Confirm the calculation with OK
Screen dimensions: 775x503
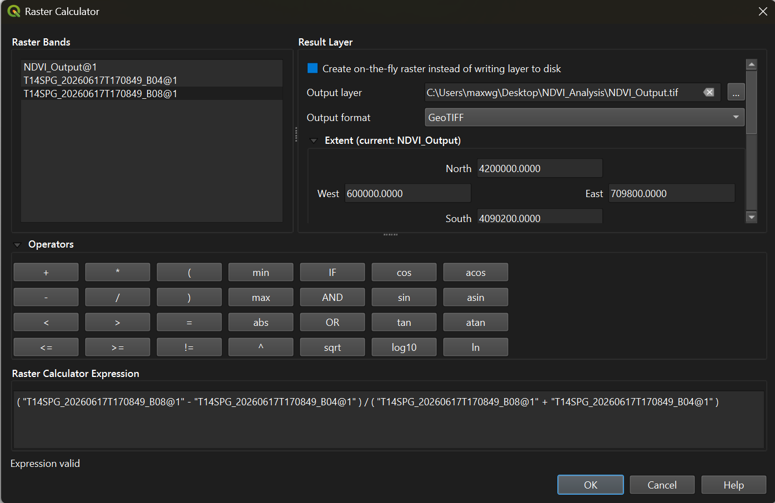point(591,485)
